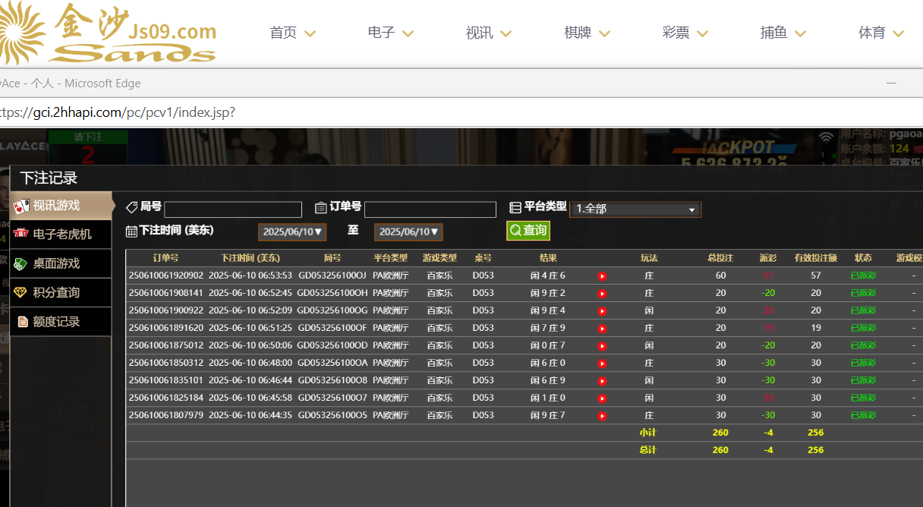Play replay for round GD053256100OH

(x=602, y=294)
